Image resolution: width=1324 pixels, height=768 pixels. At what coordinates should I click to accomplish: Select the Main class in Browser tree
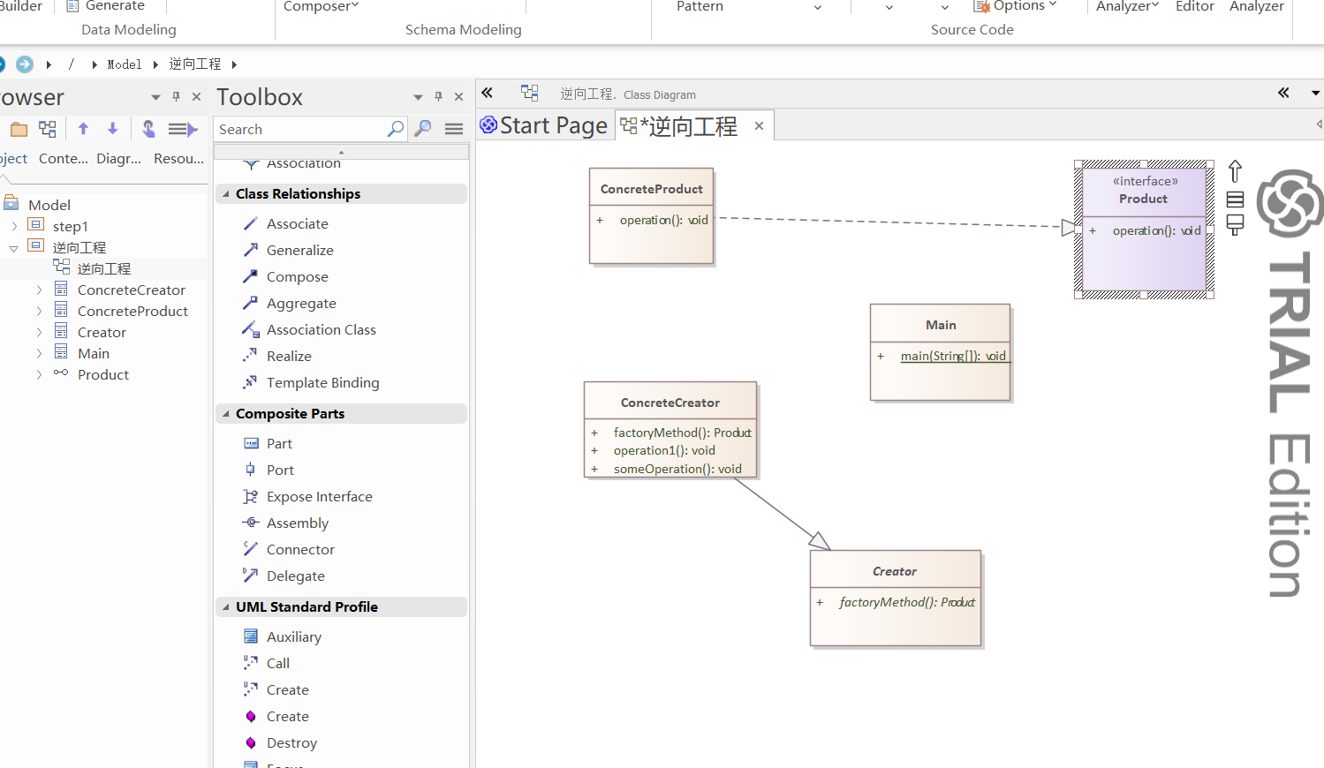(94, 354)
